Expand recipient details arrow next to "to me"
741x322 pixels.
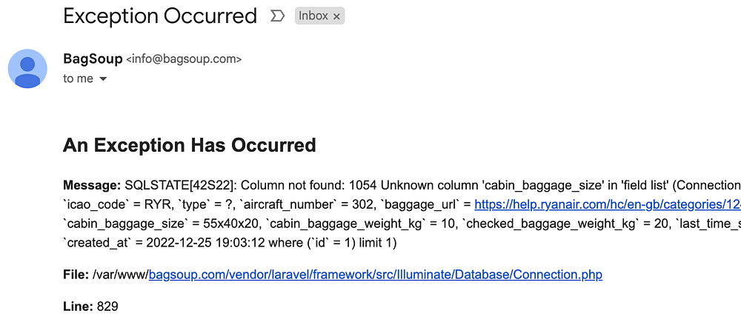103,78
